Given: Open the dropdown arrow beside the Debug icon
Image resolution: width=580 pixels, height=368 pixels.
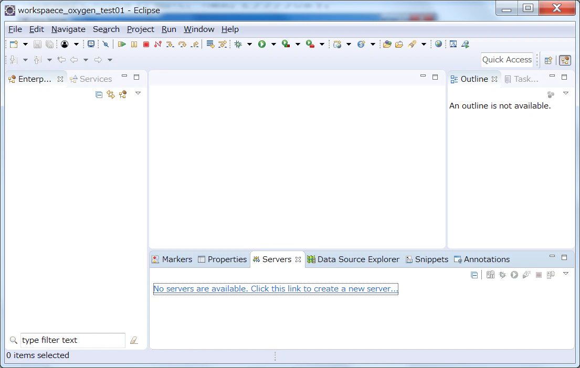Looking at the screenshot, I should [x=250, y=45].
